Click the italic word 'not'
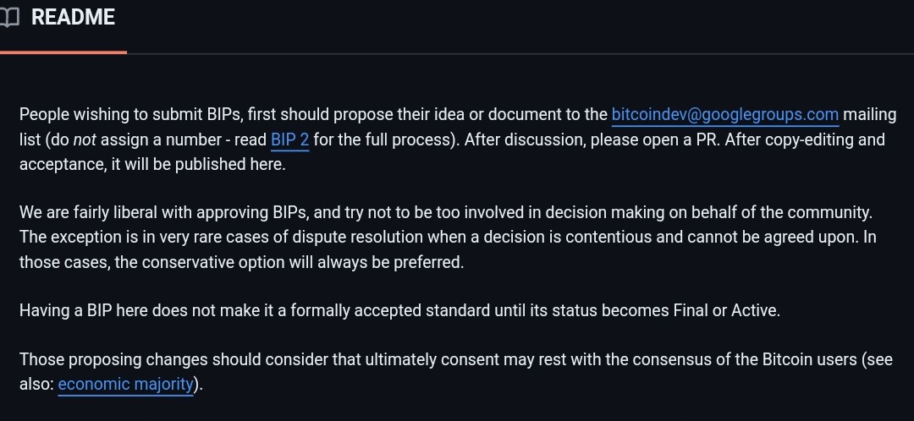Screen dimensions: 914x421 [x=83, y=139]
